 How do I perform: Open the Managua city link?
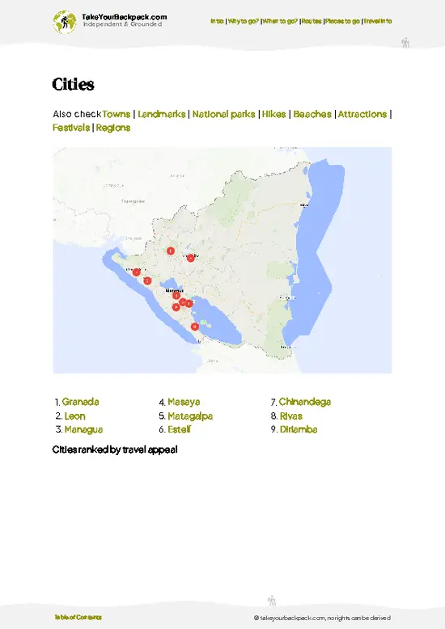(x=83, y=429)
